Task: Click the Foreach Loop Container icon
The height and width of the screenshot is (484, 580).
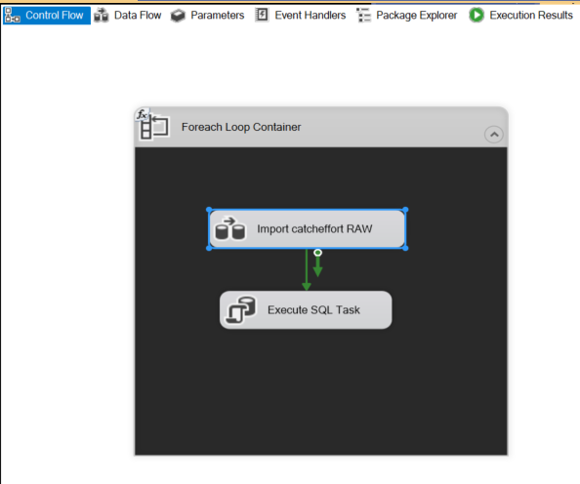Action: 154,128
